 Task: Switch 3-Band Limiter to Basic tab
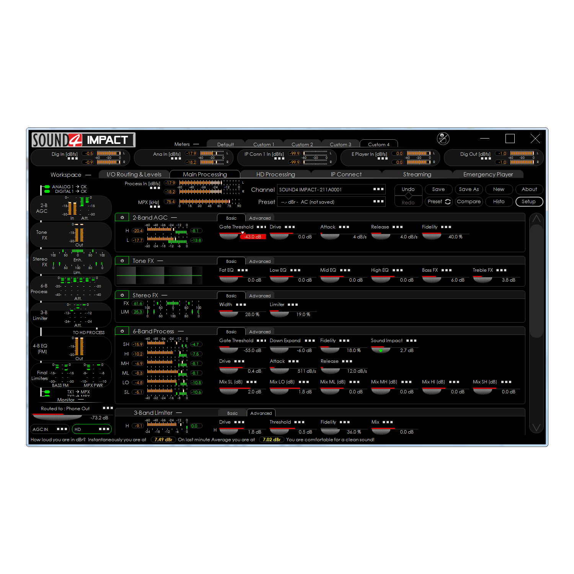tap(232, 413)
